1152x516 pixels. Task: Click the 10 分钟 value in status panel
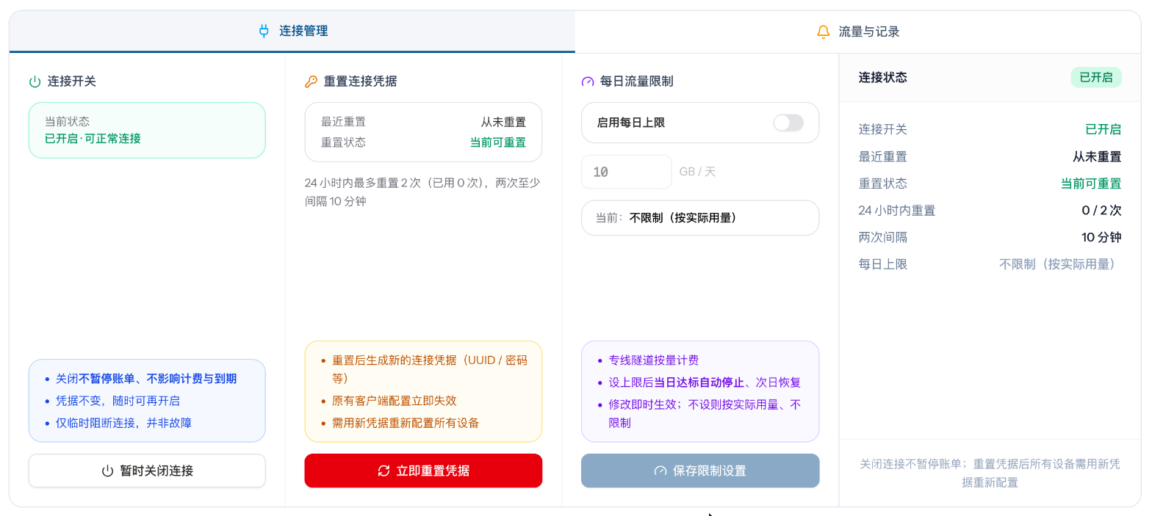point(1101,237)
